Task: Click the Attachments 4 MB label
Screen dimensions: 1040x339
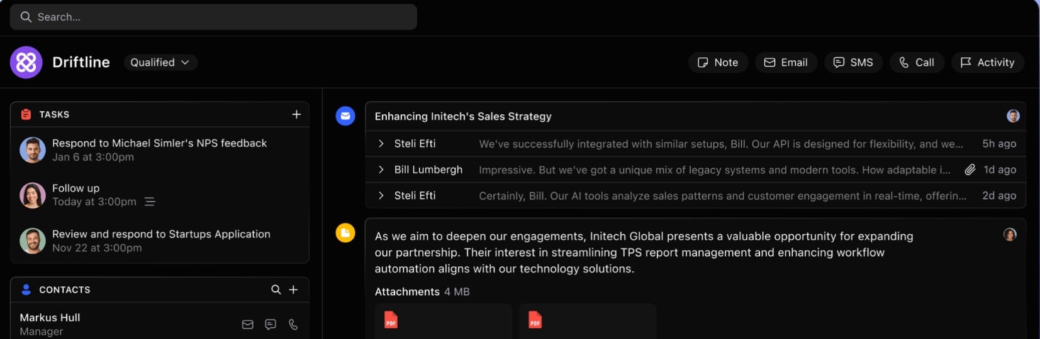Action: [x=422, y=291]
